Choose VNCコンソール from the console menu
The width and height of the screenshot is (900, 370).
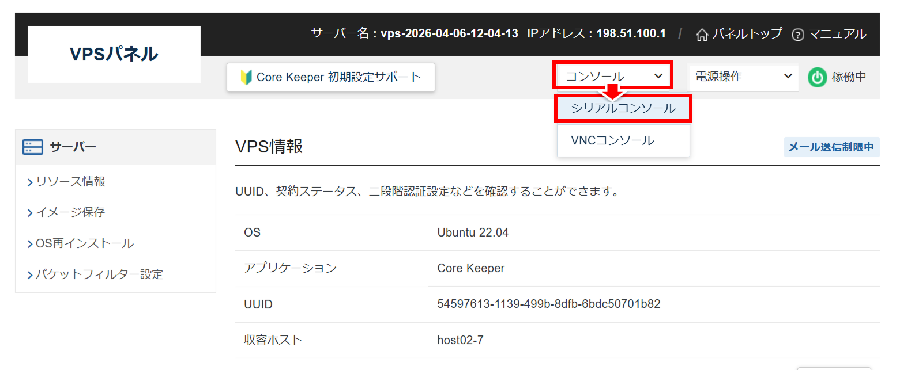(612, 140)
